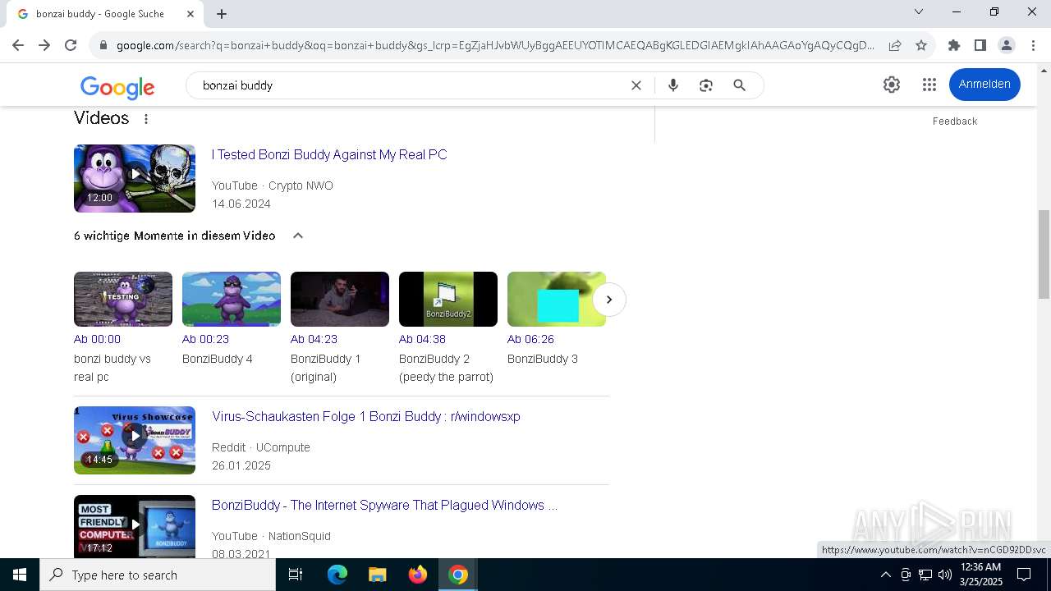This screenshot has width=1051, height=591.
Task: Open Task View on the taskbar
Action: (296, 575)
